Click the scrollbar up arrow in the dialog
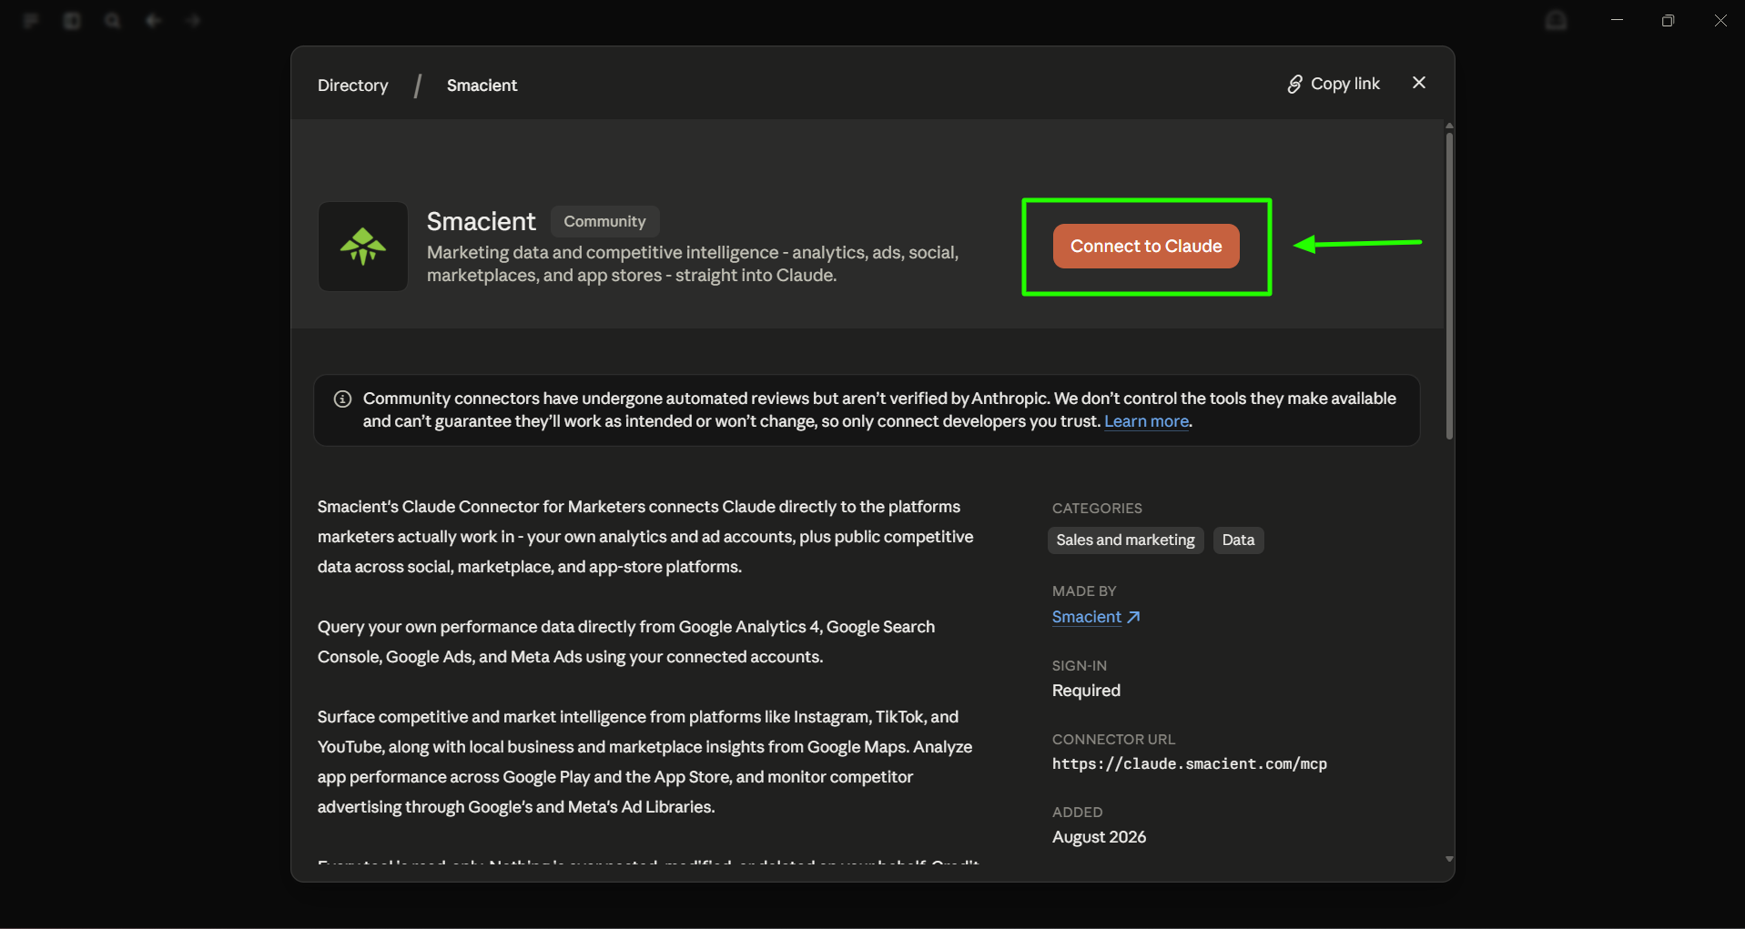The width and height of the screenshot is (1745, 929). coord(1449,126)
